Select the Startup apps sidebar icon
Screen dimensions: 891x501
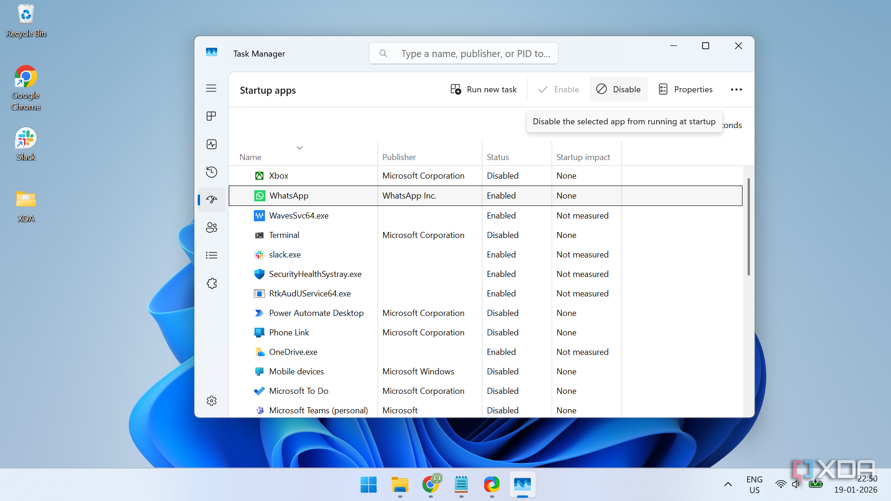[x=211, y=200]
